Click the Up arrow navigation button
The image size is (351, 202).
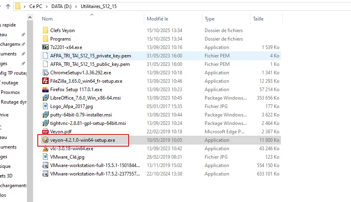(x=8, y=6)
